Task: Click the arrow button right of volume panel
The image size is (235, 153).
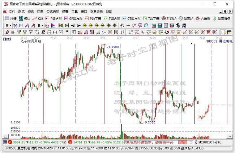Action: (229, 136)
